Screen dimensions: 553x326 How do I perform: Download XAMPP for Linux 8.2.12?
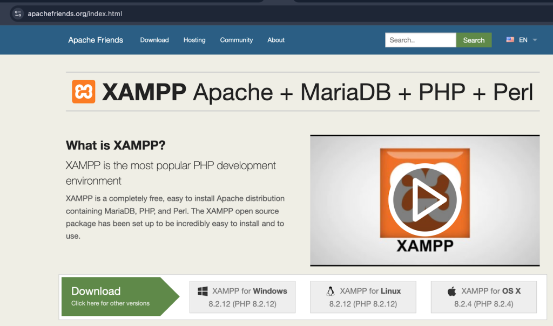[x=363, y=297]
